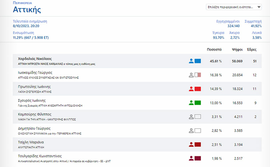The image size is (270, 167).
Task: Sort by the Ψήφοι column header
Action: [x=237, y=49]
